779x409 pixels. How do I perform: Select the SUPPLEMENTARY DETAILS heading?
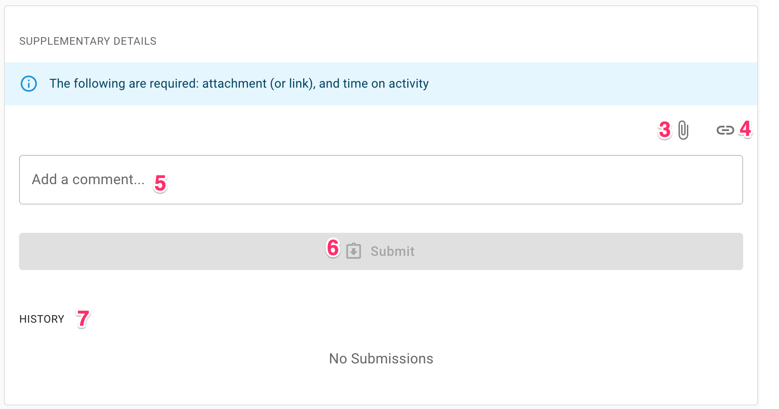point(88,41)
